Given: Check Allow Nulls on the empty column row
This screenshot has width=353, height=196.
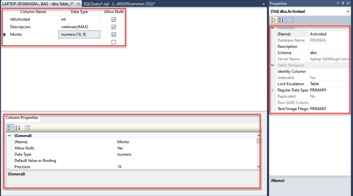Looking at the screenshot, I should pyautogui.click(x=114, y=42).
